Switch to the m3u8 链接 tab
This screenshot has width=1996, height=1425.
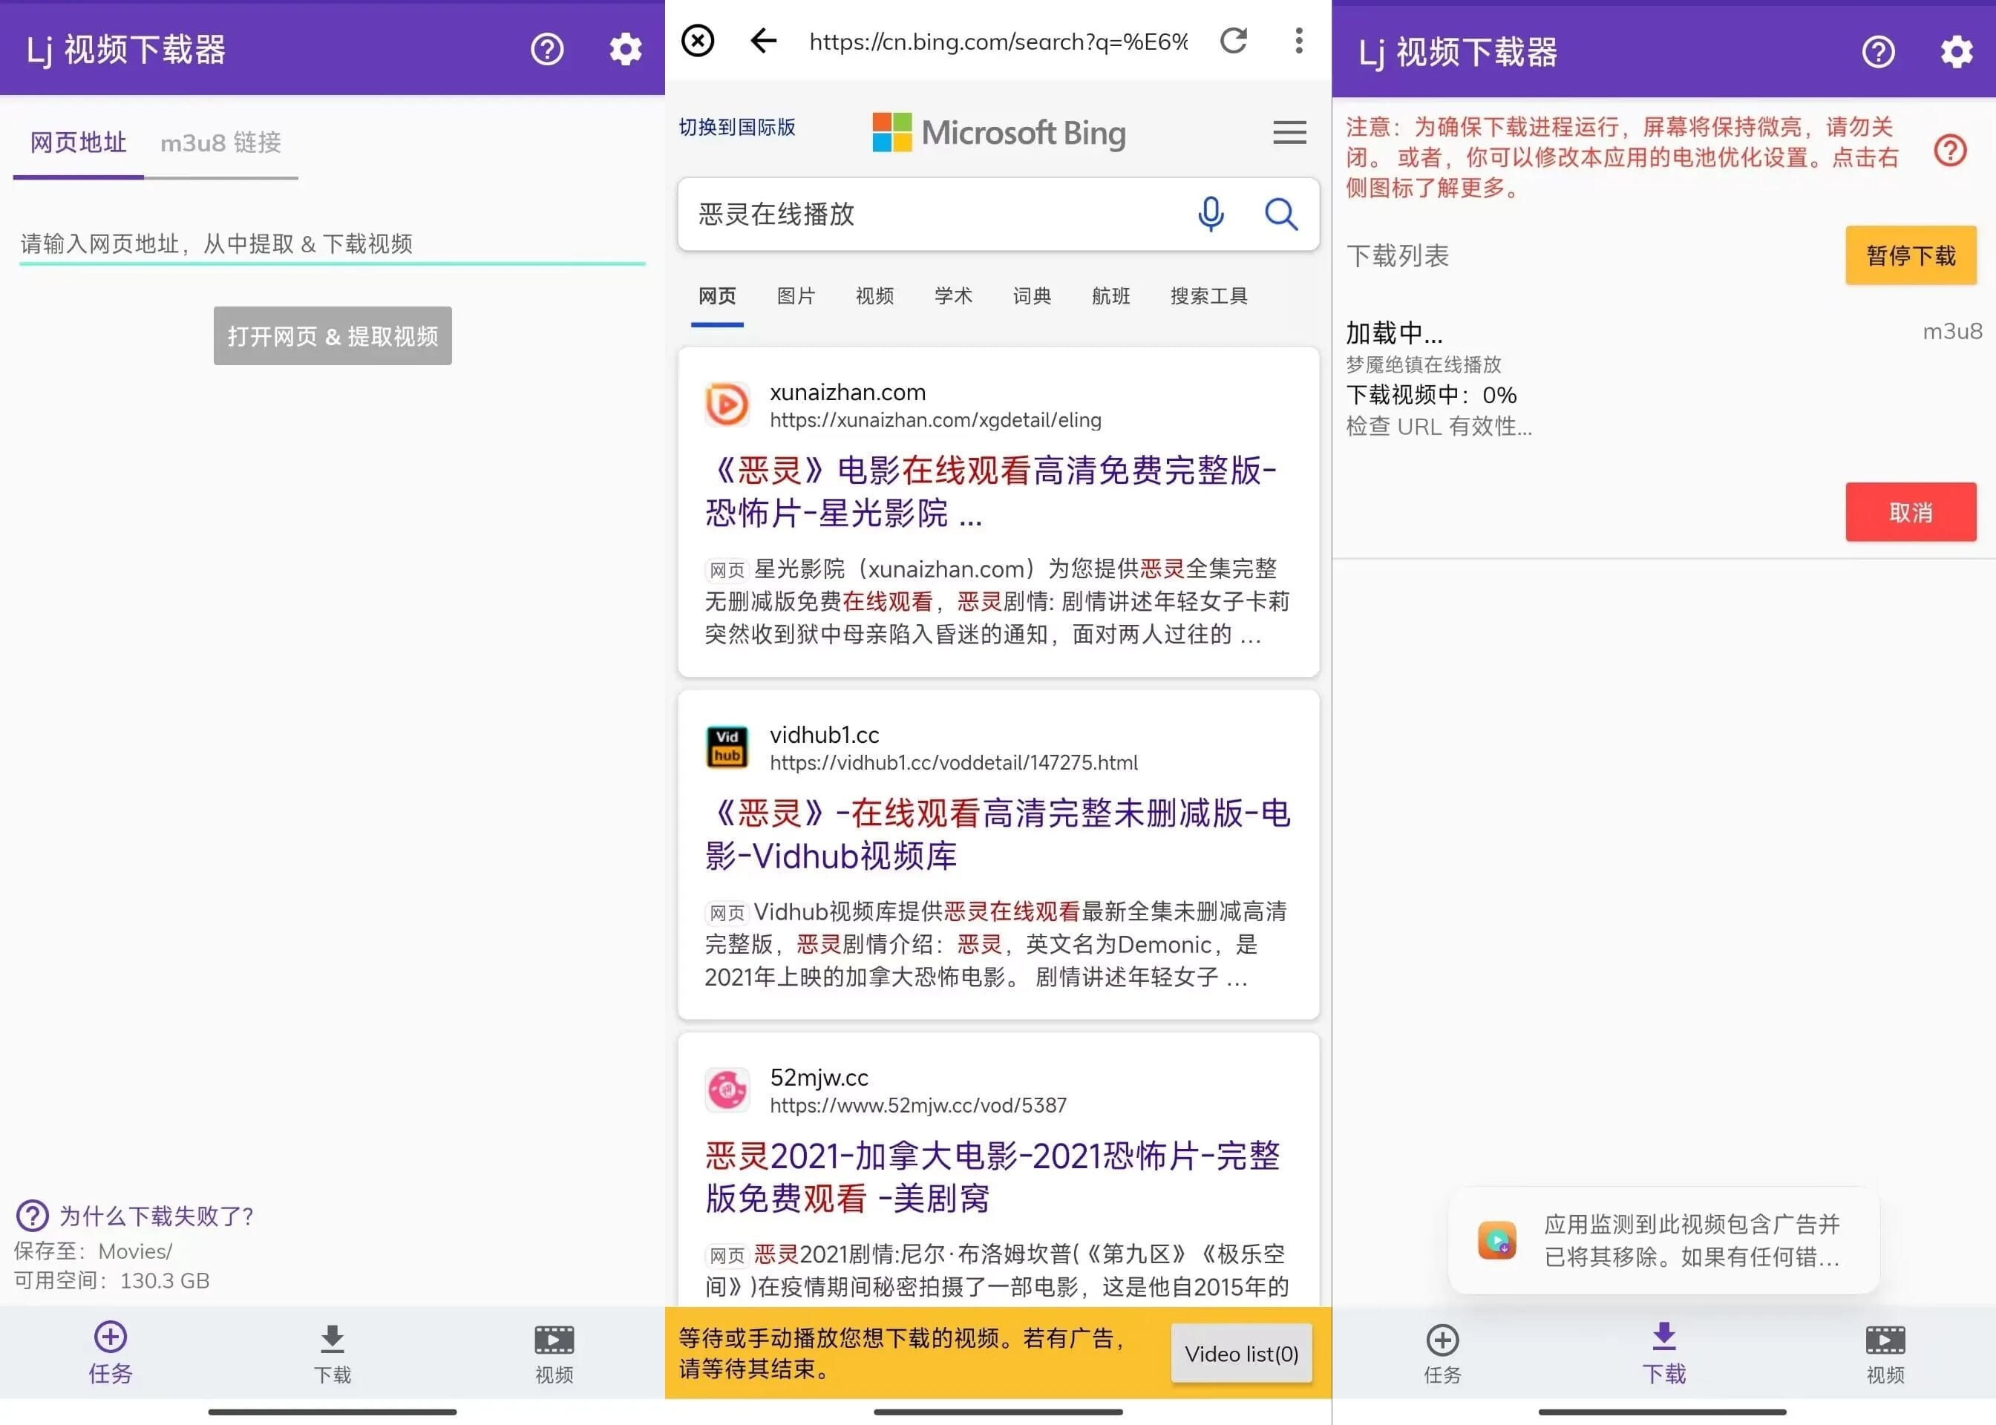click(220, 142)
